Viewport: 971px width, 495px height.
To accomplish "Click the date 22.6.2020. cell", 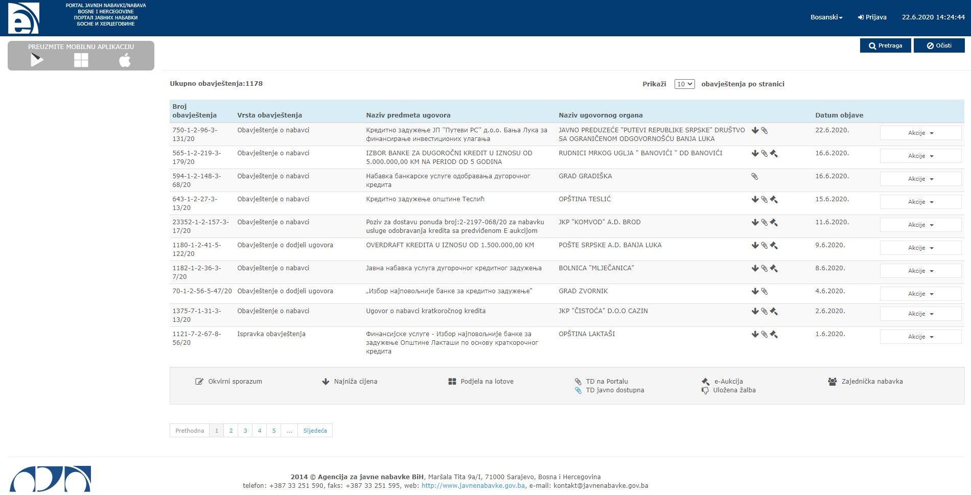I will coord(832,130).
